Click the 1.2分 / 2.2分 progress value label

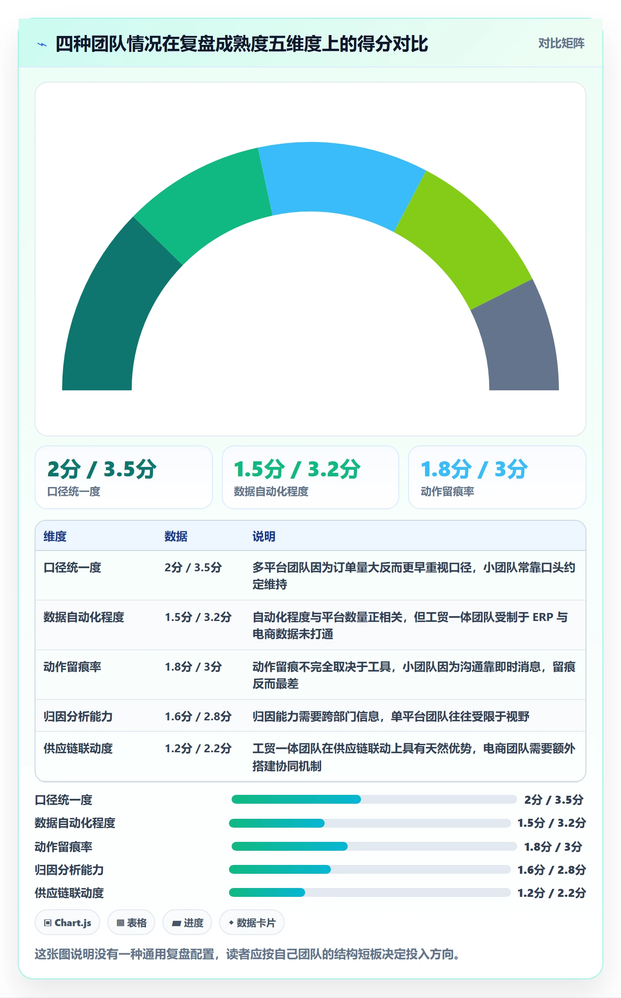552,893
